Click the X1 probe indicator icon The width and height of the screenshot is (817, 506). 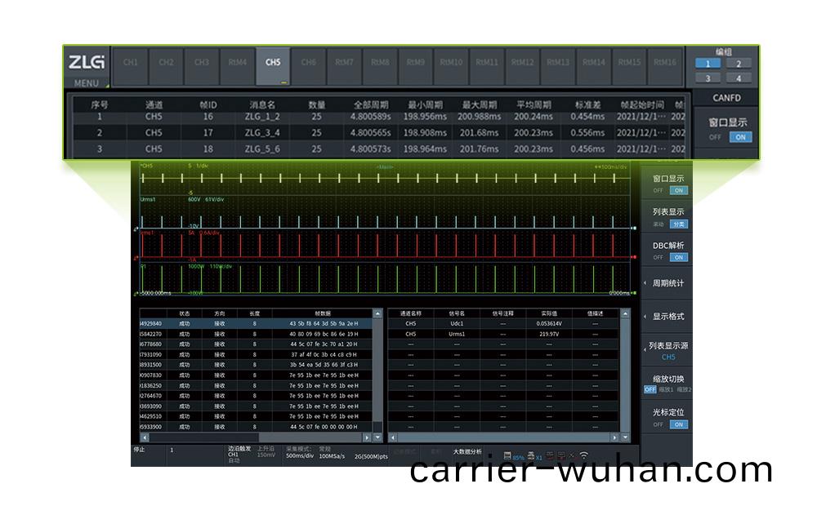coord(534,455)
